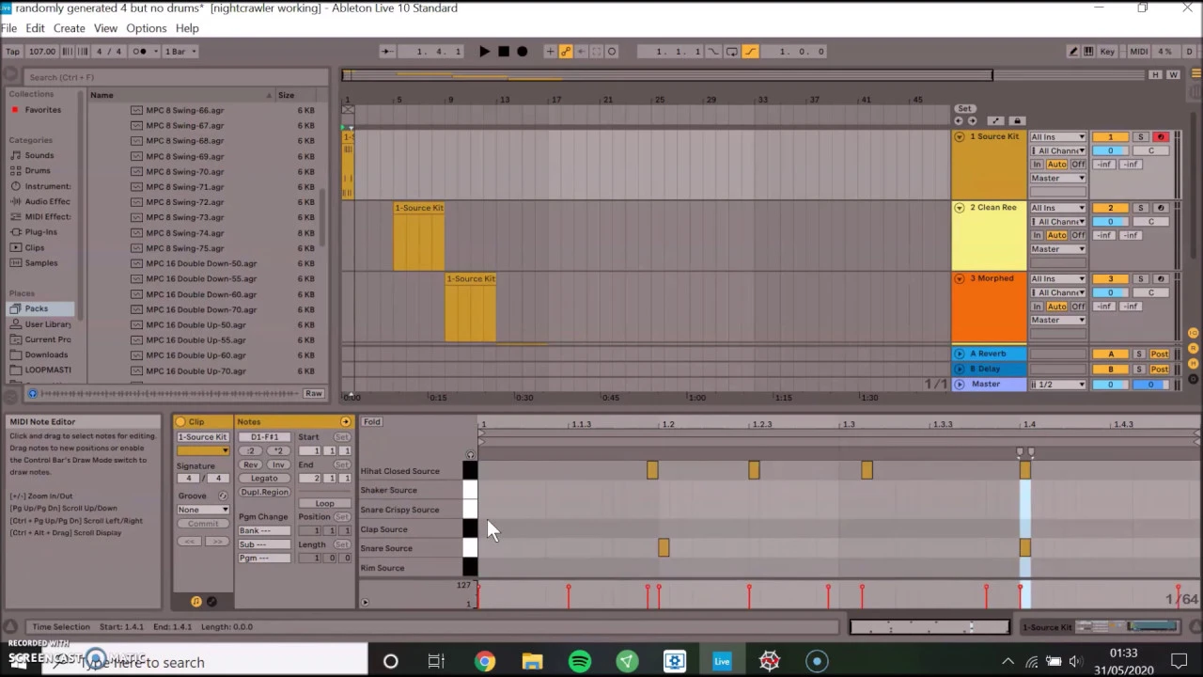
Task: Toggle Returns visibility R button
Action: coord(1194,348)
